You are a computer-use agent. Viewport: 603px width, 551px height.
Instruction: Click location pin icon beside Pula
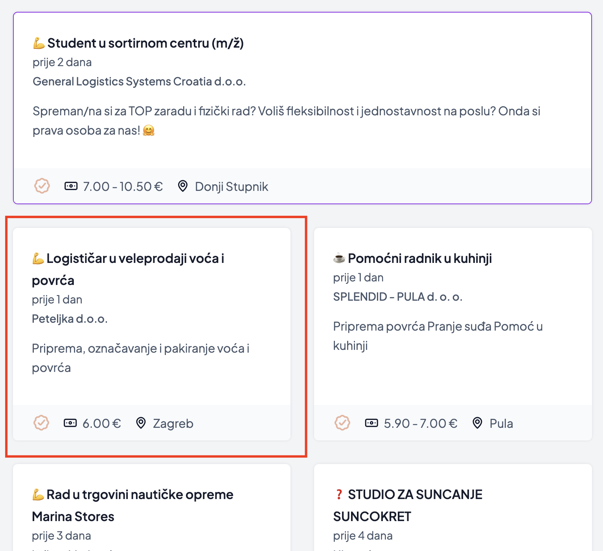coord(477,423)
